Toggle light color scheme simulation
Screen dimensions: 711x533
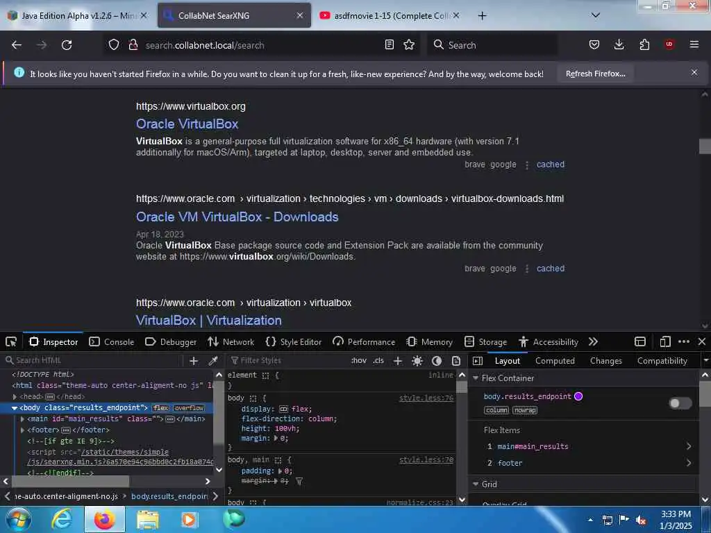click(417, 361)
